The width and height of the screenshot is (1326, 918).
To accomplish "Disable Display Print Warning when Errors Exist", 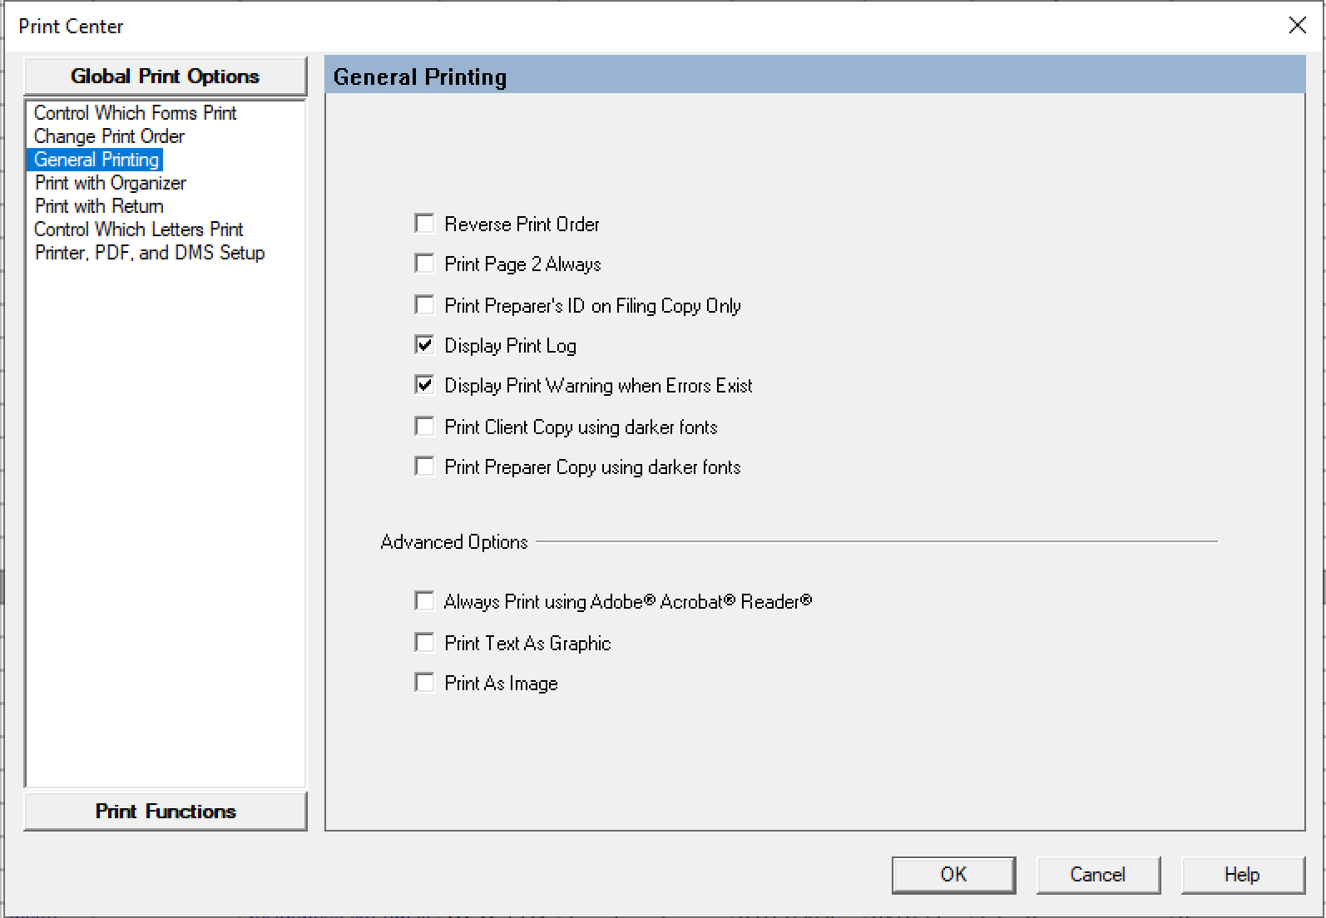I will tap(424, 385).
